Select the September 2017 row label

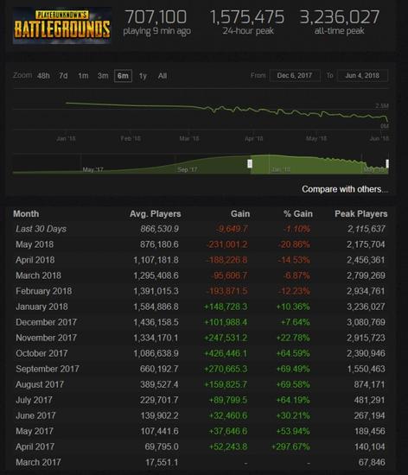(x=48, y=369)
